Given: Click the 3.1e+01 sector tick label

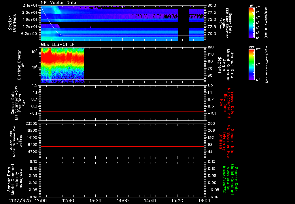Looking at the screenshot, I should pos(30,5).
